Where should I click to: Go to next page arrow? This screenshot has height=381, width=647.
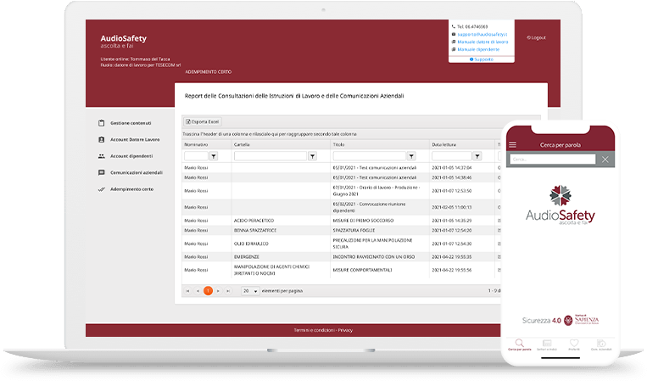point(218,291)
